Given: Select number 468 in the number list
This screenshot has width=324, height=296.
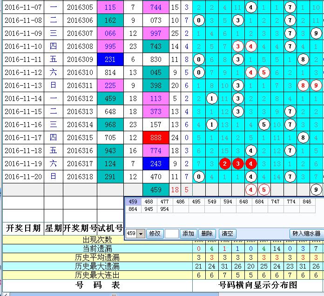Looking at the screenshot, I should point(148,202).
